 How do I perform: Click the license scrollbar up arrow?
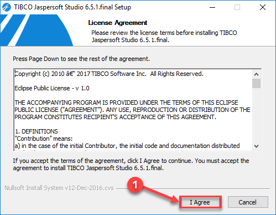click(256, 74)
